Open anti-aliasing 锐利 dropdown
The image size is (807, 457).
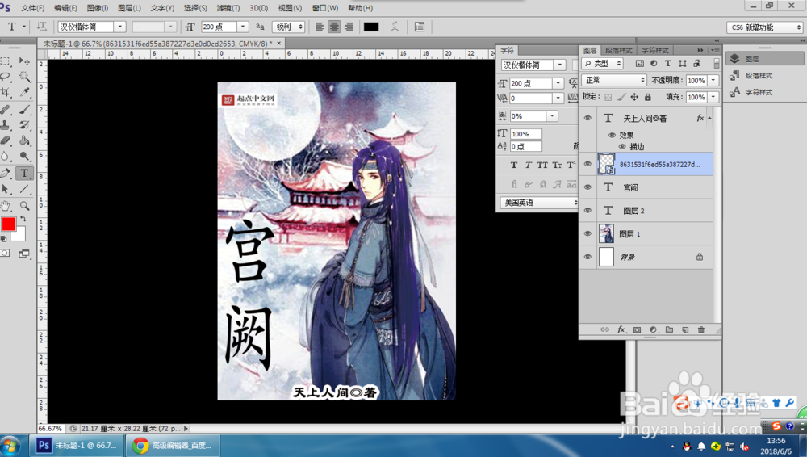click(x=289, y=27)
